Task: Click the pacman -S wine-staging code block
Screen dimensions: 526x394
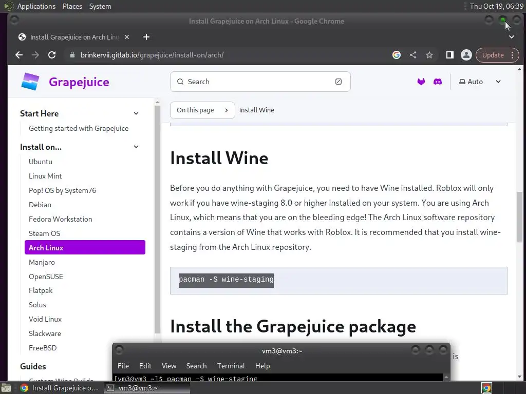Action: coord(339,281)
